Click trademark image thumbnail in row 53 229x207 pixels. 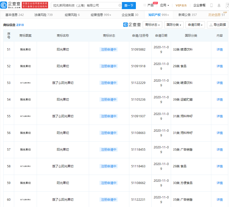25,83
